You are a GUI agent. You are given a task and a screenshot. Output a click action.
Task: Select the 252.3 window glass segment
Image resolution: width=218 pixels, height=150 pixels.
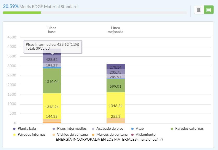115,120
